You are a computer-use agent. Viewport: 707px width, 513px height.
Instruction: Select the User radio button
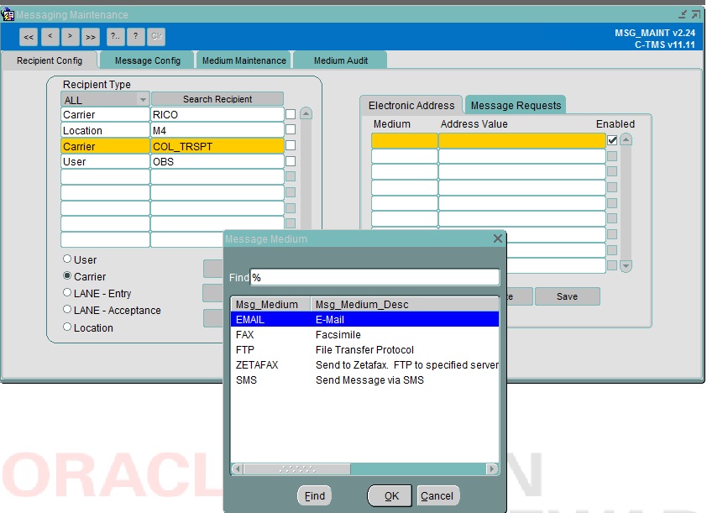click(x=67, y=259)
